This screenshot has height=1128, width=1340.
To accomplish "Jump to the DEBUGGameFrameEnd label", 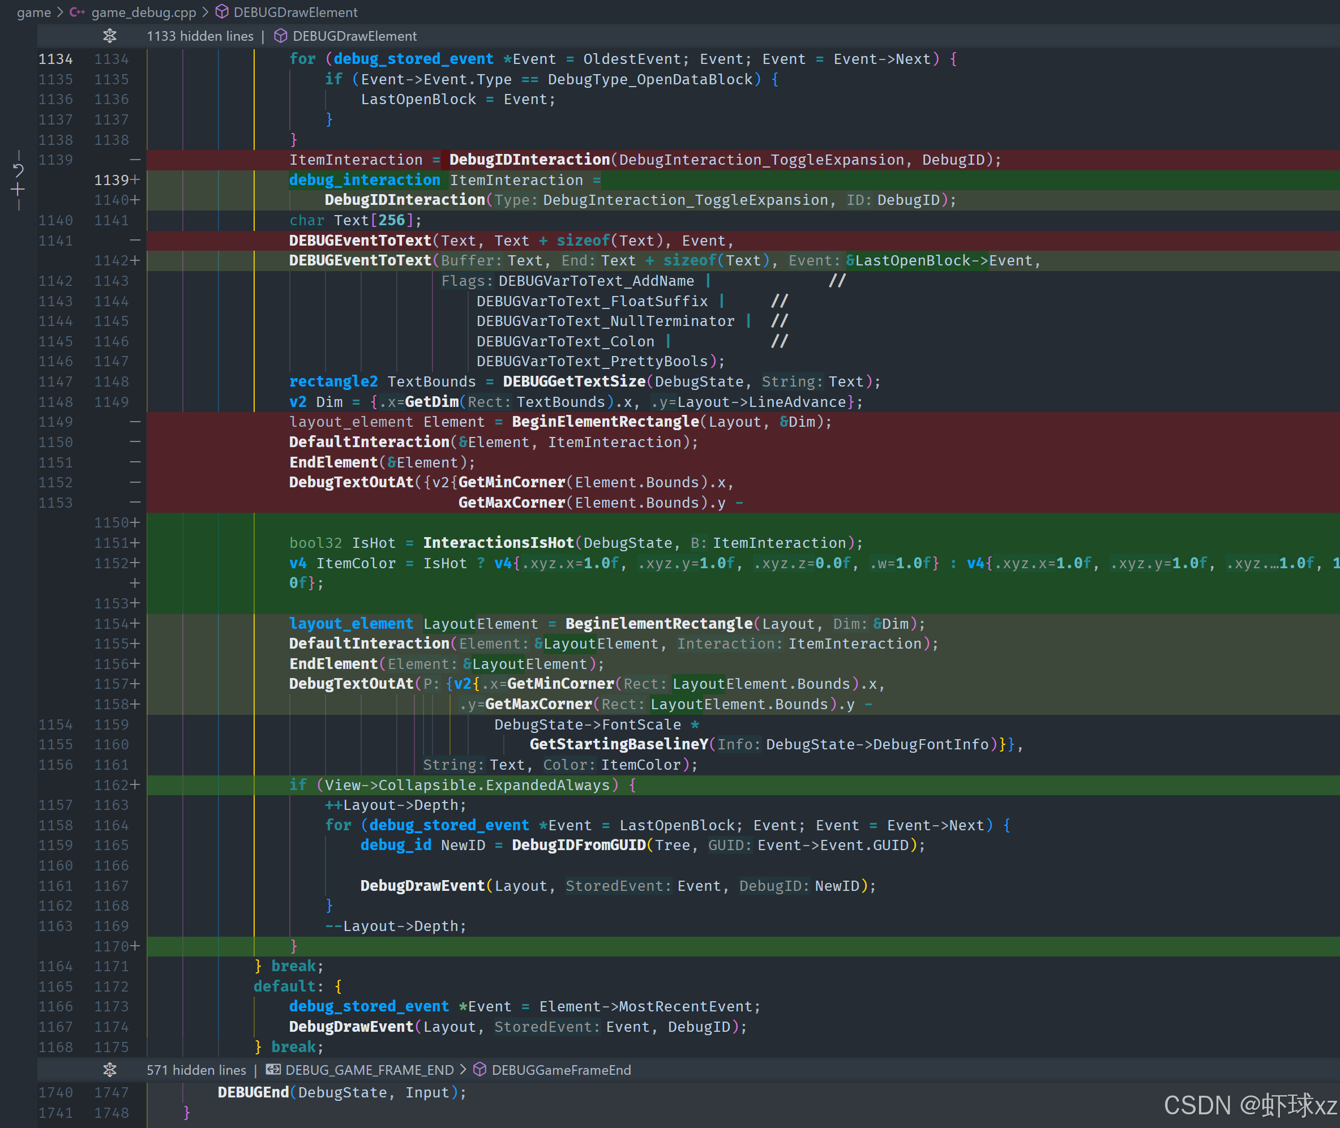I will [x=561, y=1069].
